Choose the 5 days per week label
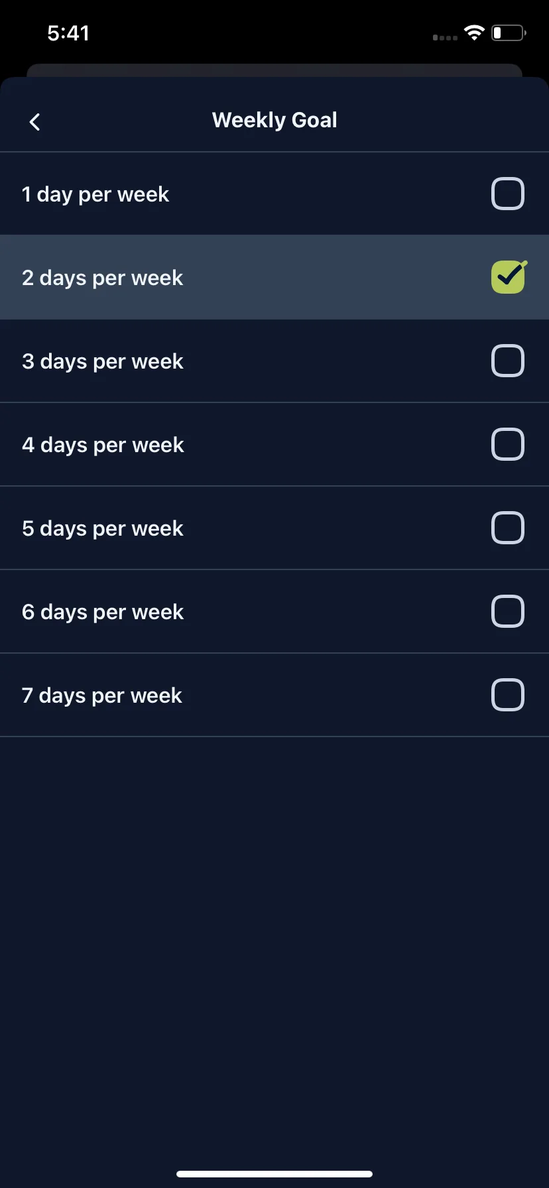The width and height of the screenshot is (549, 1188). click(x=103, y=529)
